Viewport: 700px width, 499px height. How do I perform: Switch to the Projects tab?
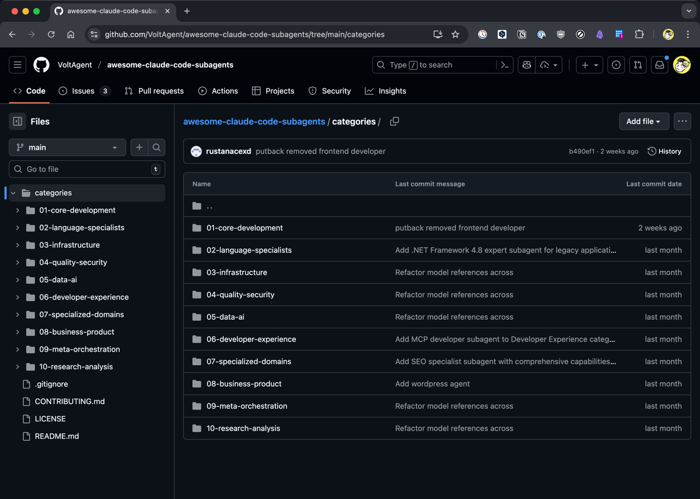click(x=273, y=91)
